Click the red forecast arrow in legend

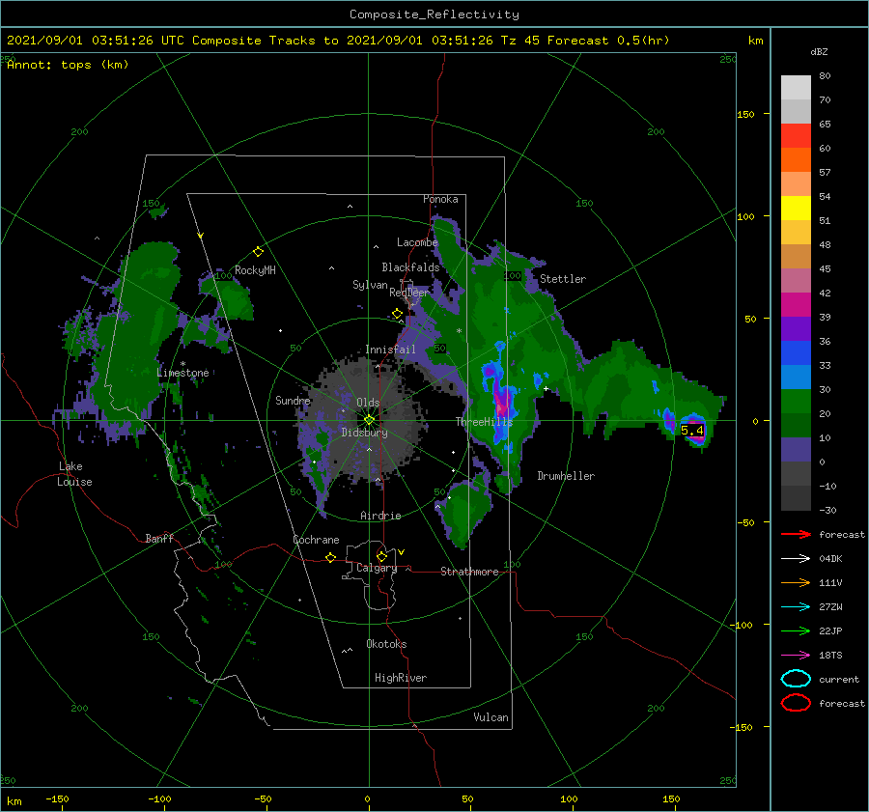pos(796,534)
